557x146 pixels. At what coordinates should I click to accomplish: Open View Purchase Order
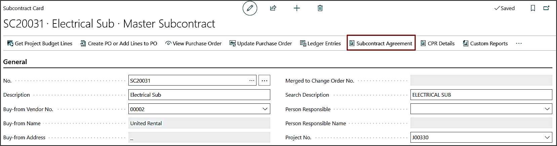pos(193,44)
